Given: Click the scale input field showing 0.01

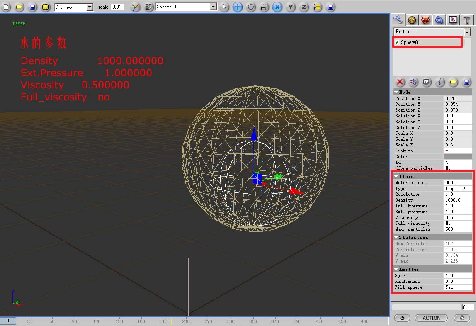Looking at the screenshot, I should click(x=117, y=7).
